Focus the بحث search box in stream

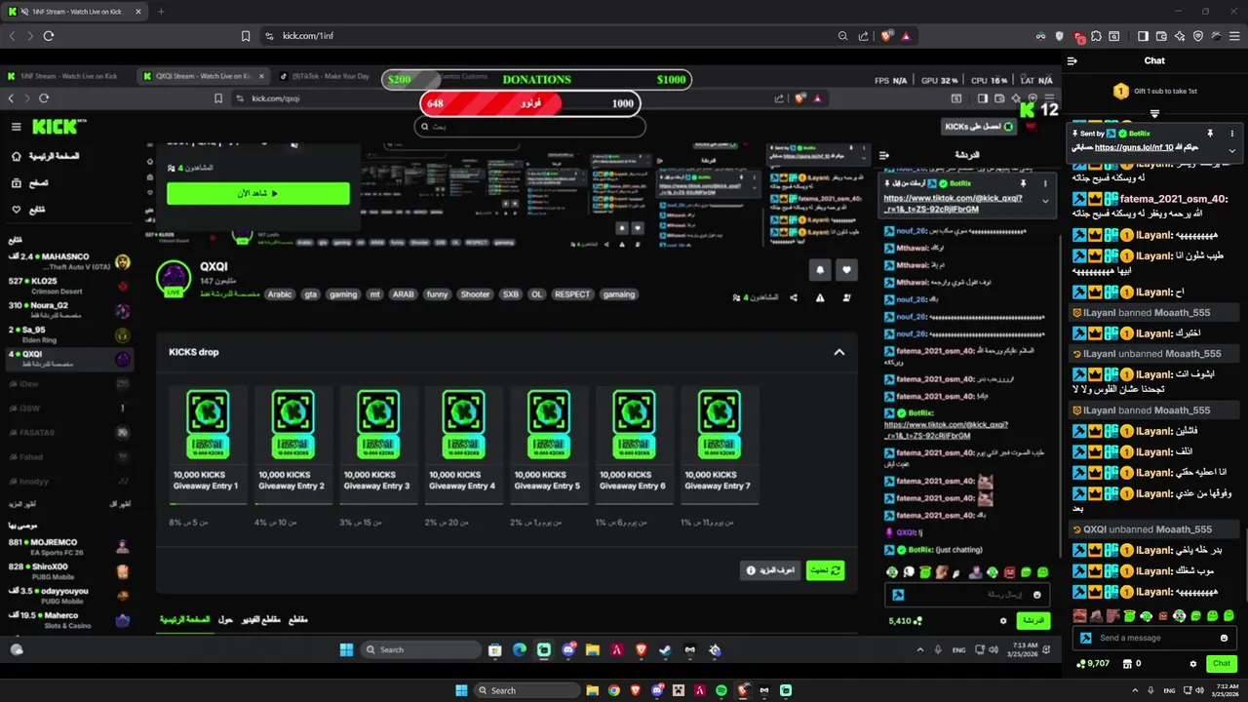[529, 127]
